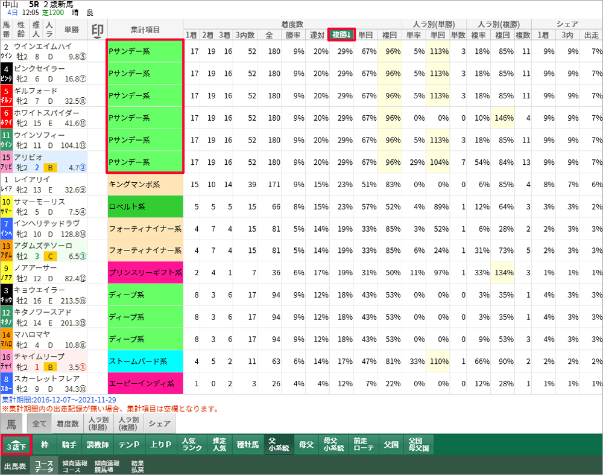Click horse name インヘリテッドラヴ

point(47,223)
